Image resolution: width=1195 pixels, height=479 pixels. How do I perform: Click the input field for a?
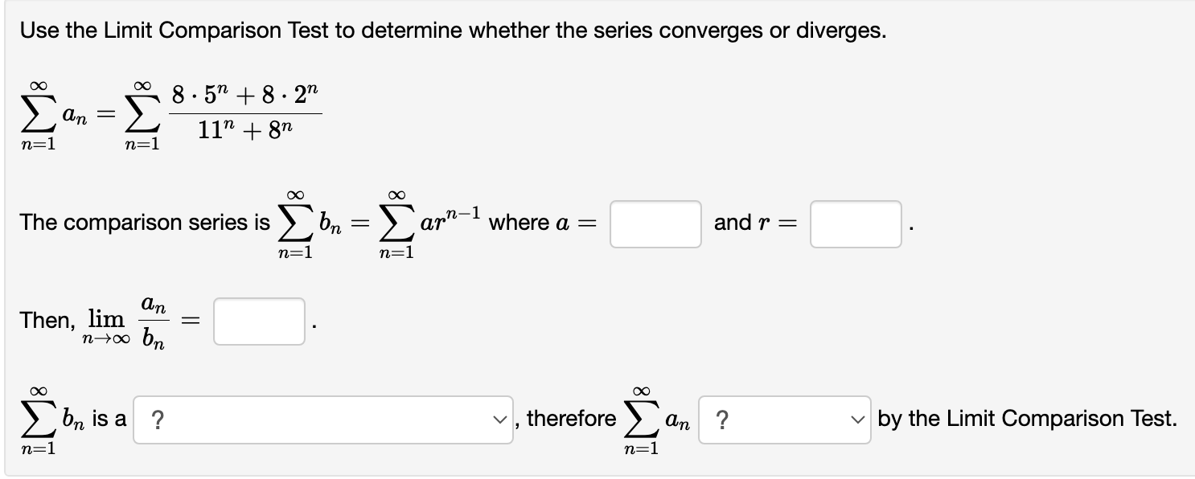tap(654, 223)
